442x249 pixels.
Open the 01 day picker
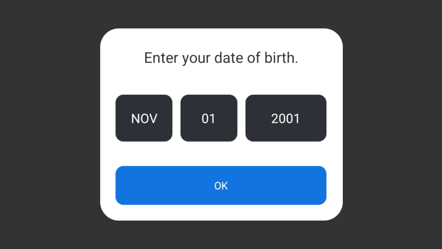[209, 118]
